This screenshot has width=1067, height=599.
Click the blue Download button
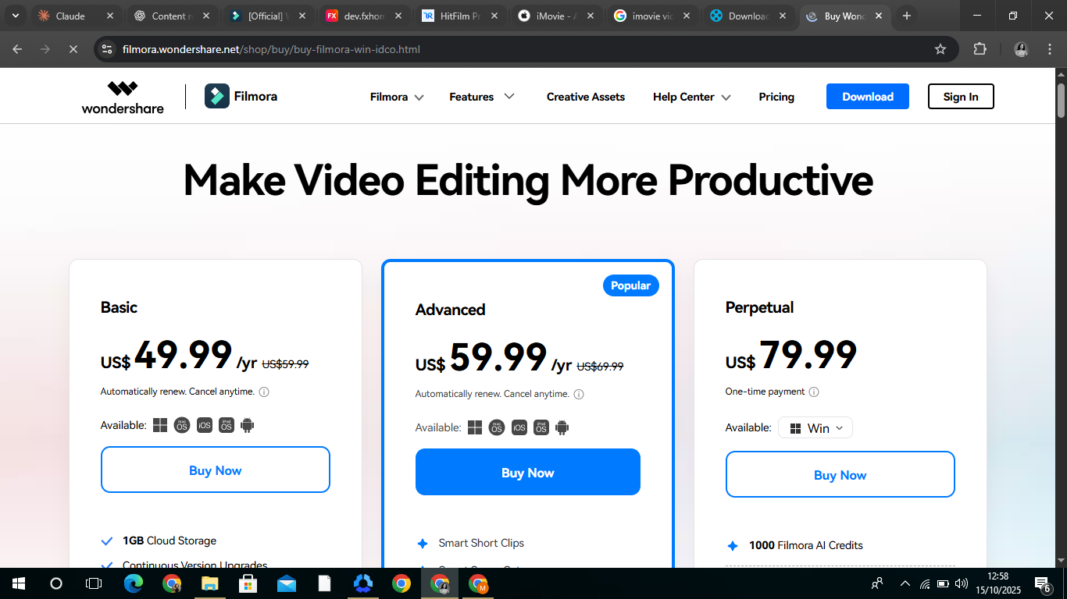pyautogui.click(x=867, y=97)
